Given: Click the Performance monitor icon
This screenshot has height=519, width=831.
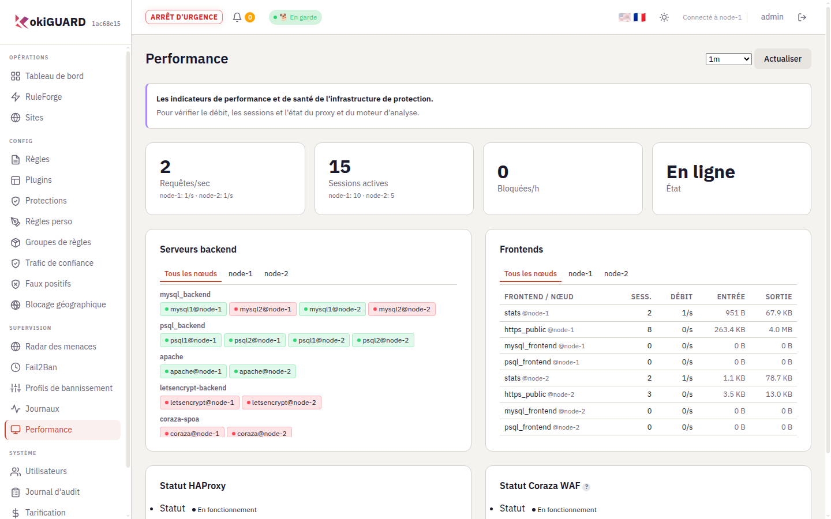Looking at the screenshot, I should (x=16, y=430).
